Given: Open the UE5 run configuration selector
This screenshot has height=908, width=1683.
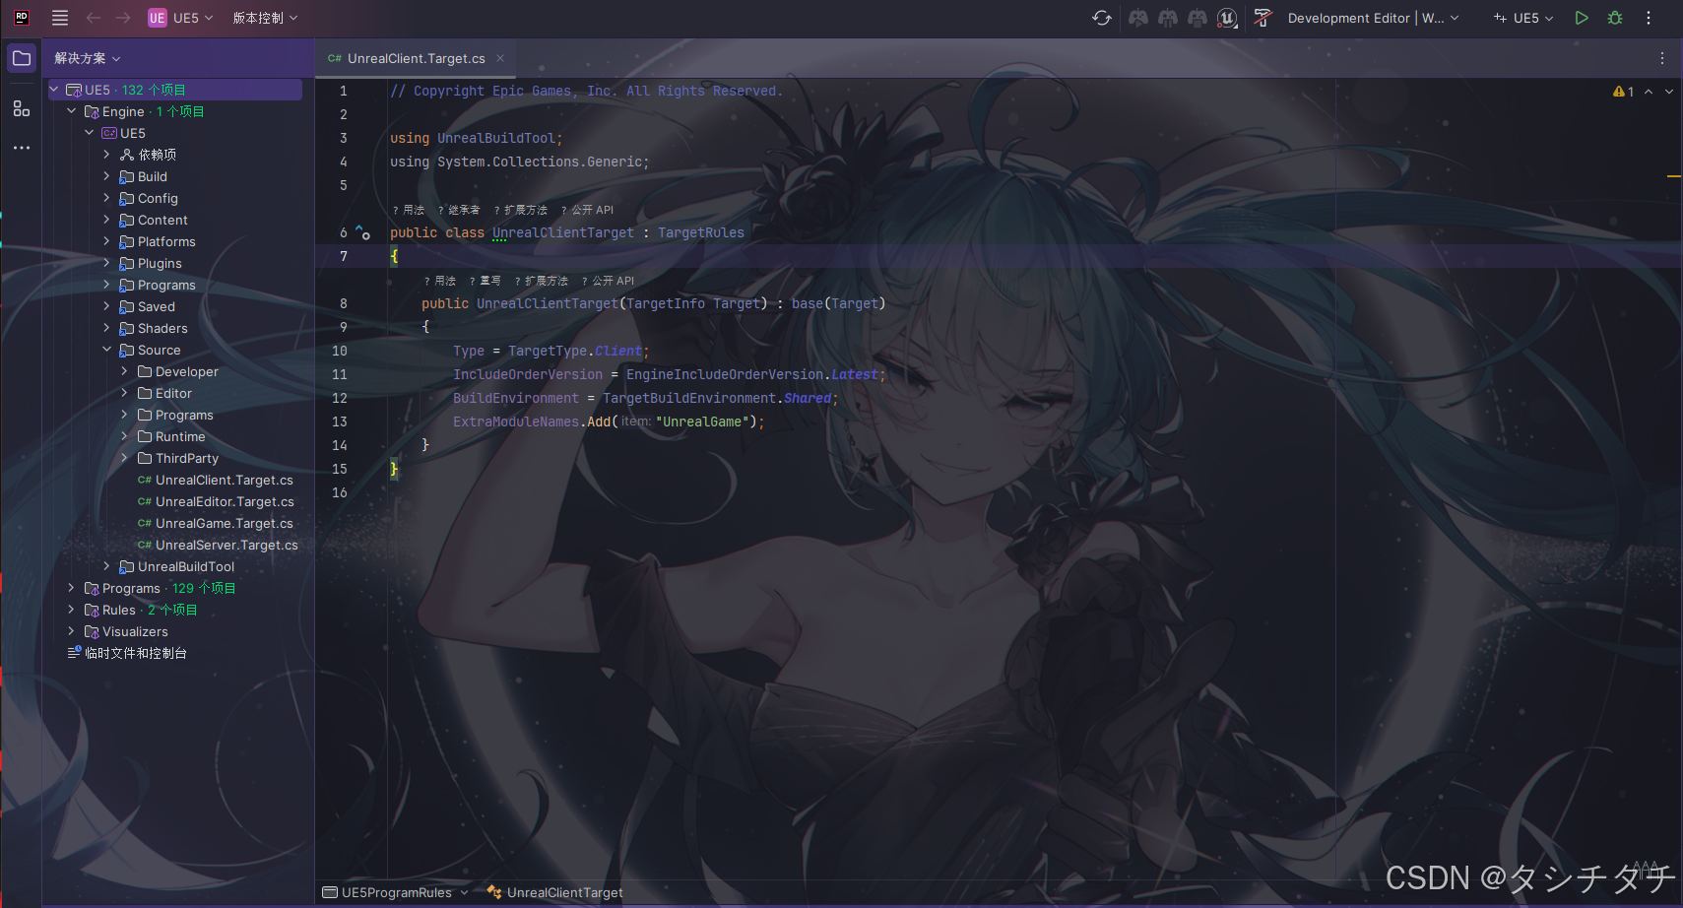Looking at the screenshot, I should tap(1523, 18).
